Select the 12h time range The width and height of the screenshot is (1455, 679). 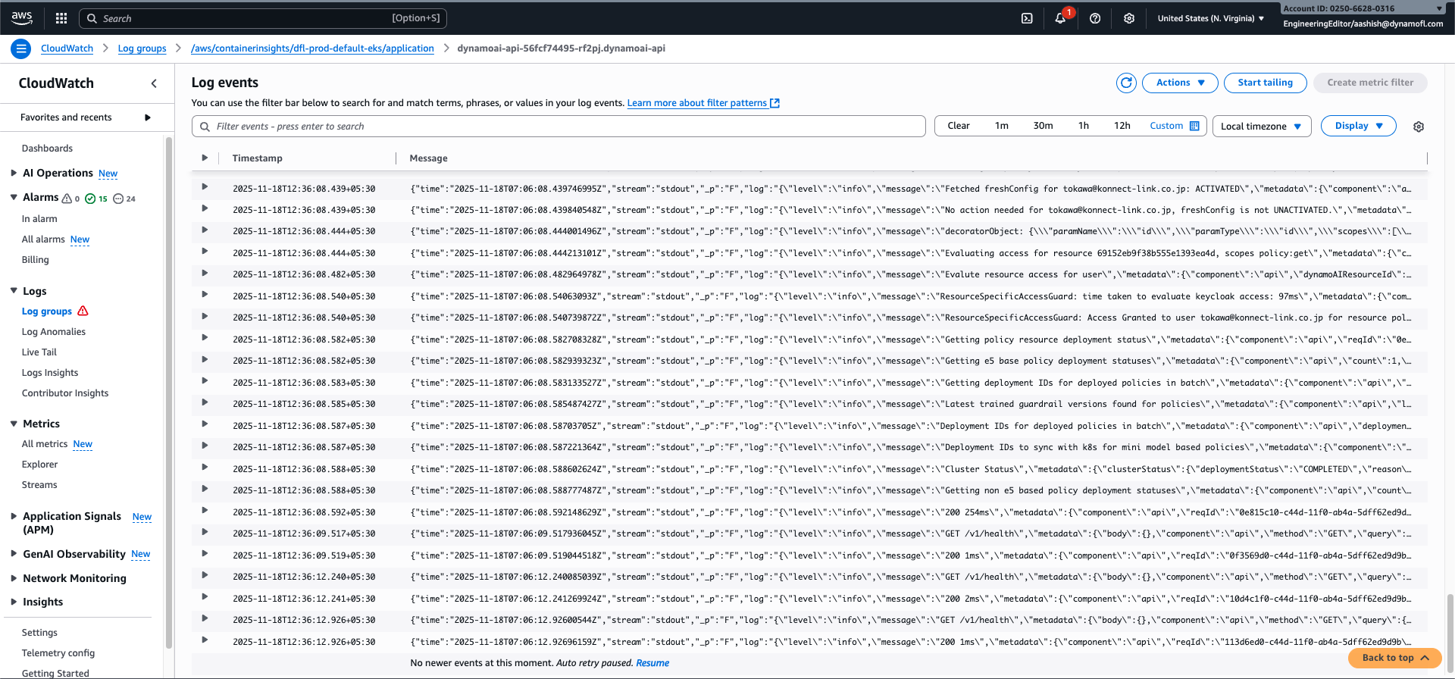[1122, 126]
